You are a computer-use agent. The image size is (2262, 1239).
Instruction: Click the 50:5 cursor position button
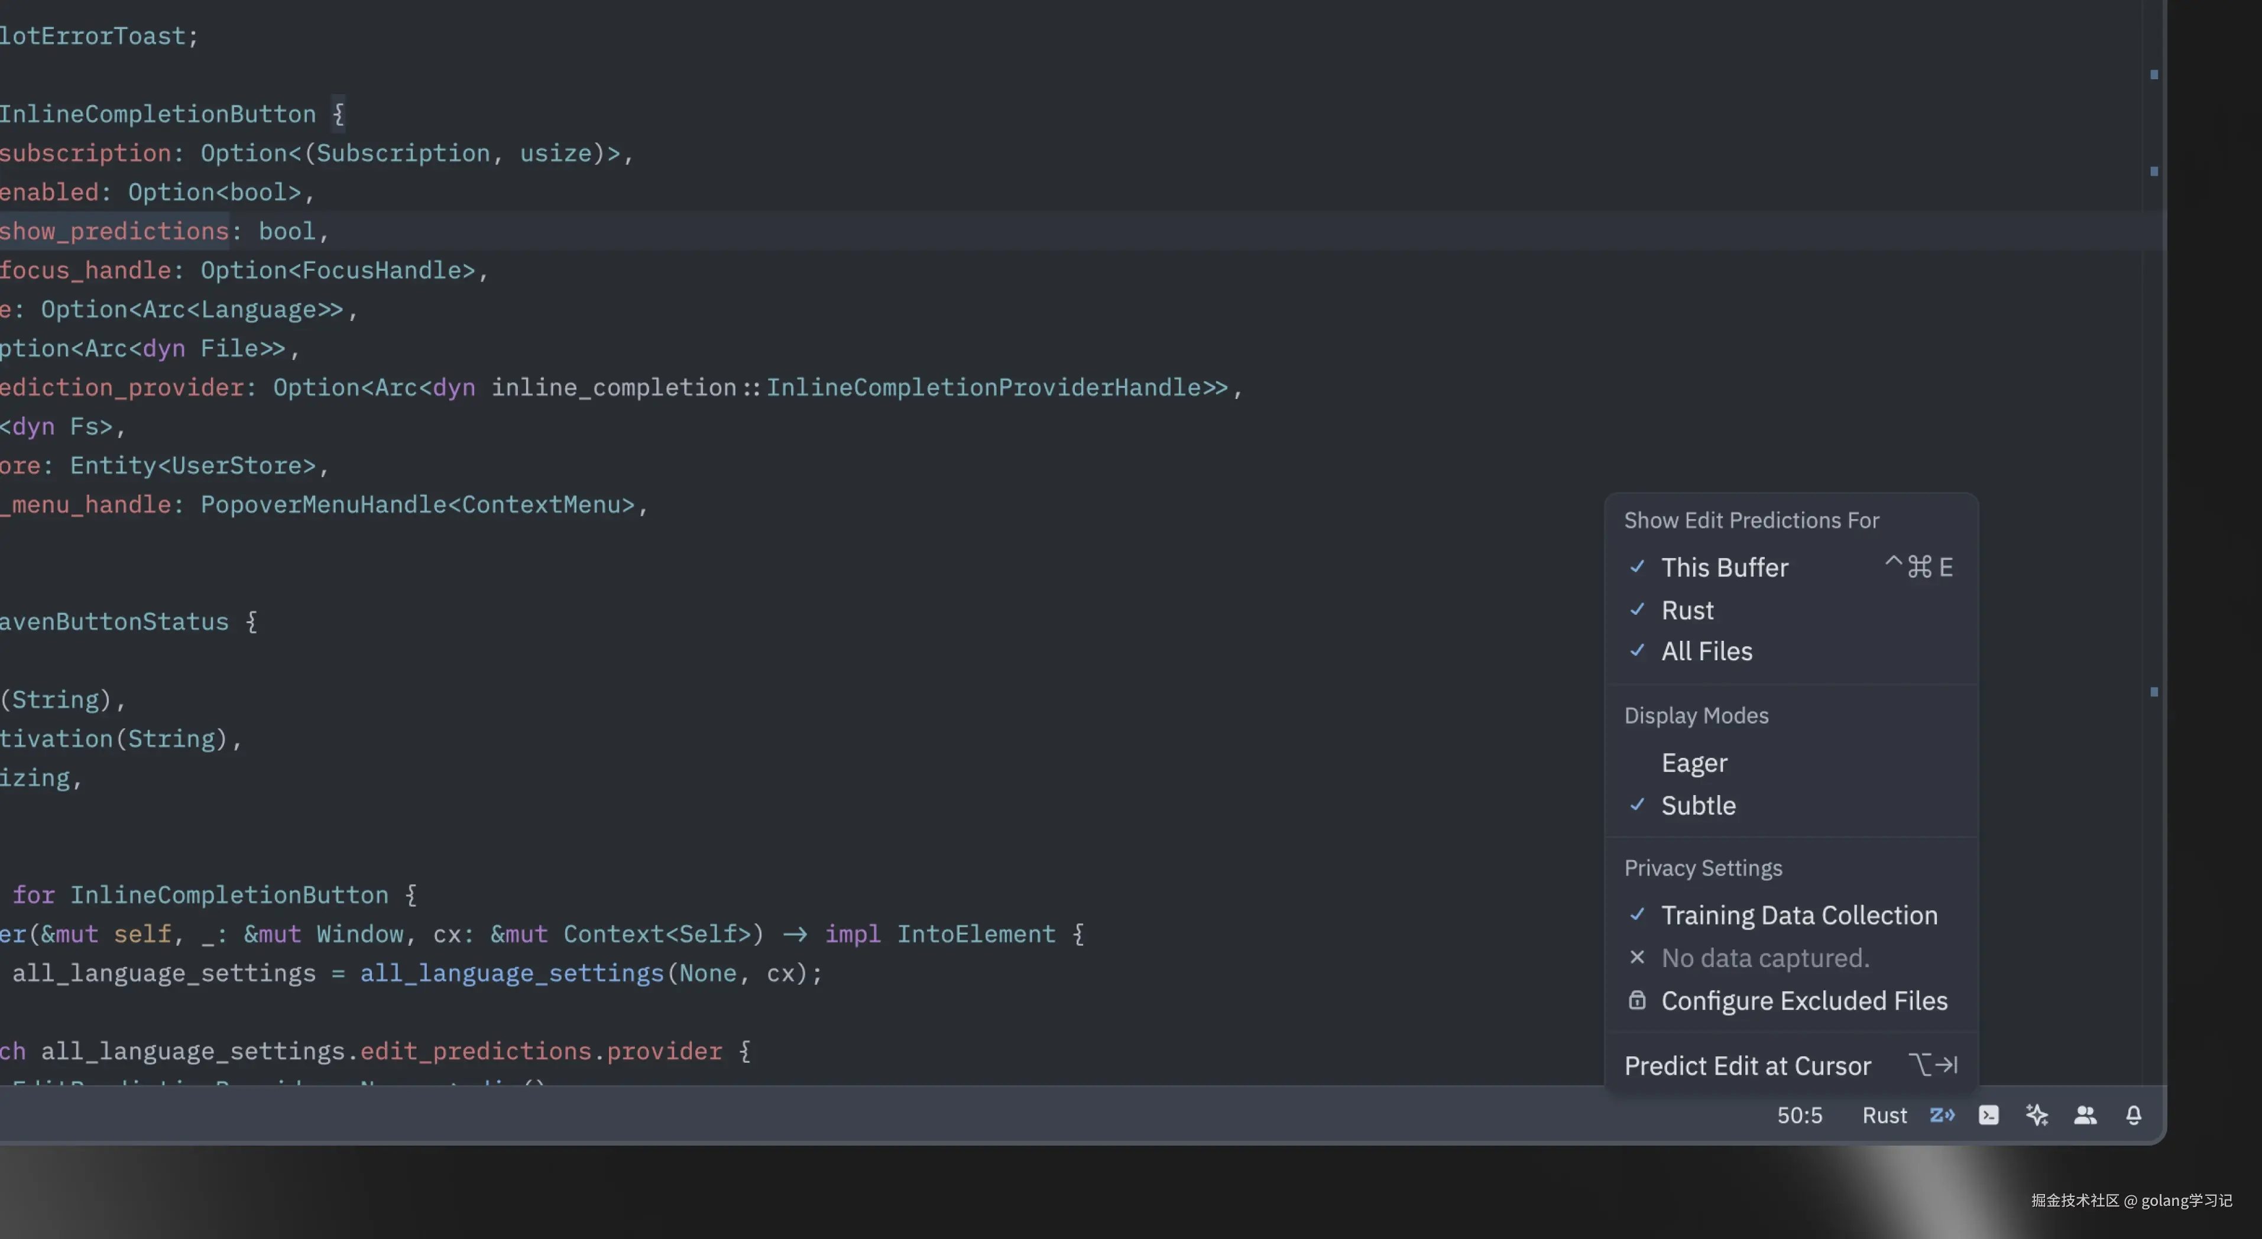tap(1799, 1115)
